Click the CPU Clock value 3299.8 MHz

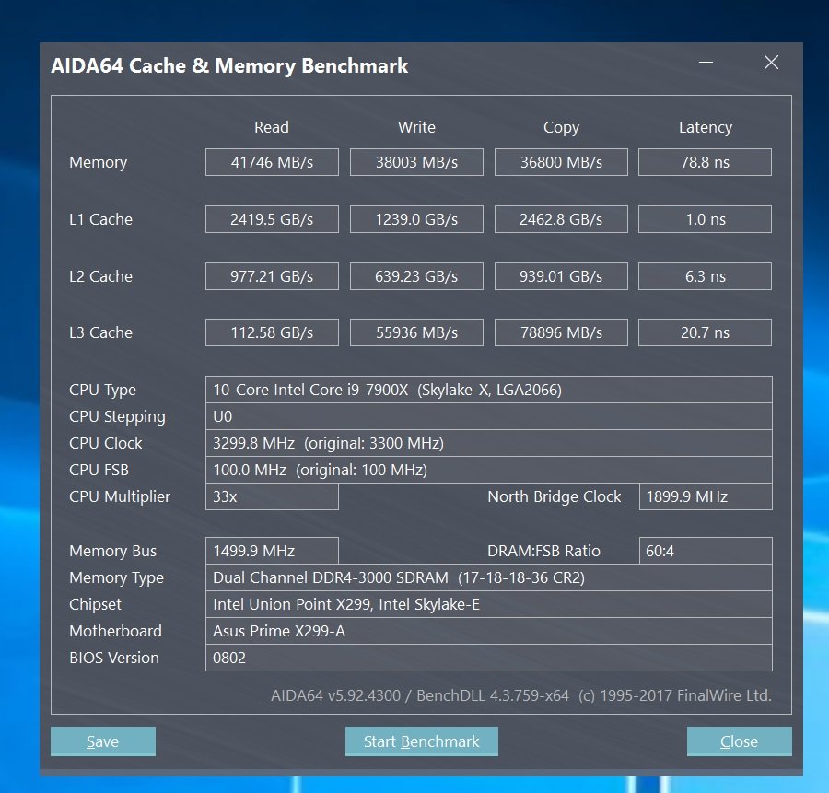point(488,443)
